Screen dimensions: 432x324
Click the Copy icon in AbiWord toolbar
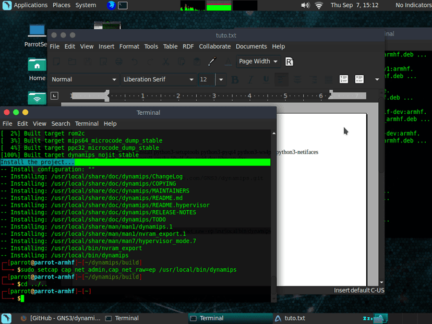click(x=181, y=61)
